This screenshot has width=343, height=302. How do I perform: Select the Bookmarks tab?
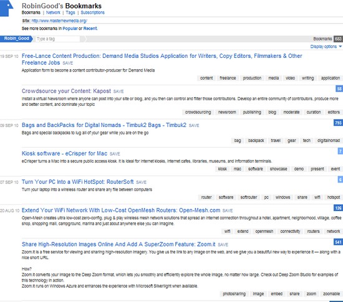31,12
